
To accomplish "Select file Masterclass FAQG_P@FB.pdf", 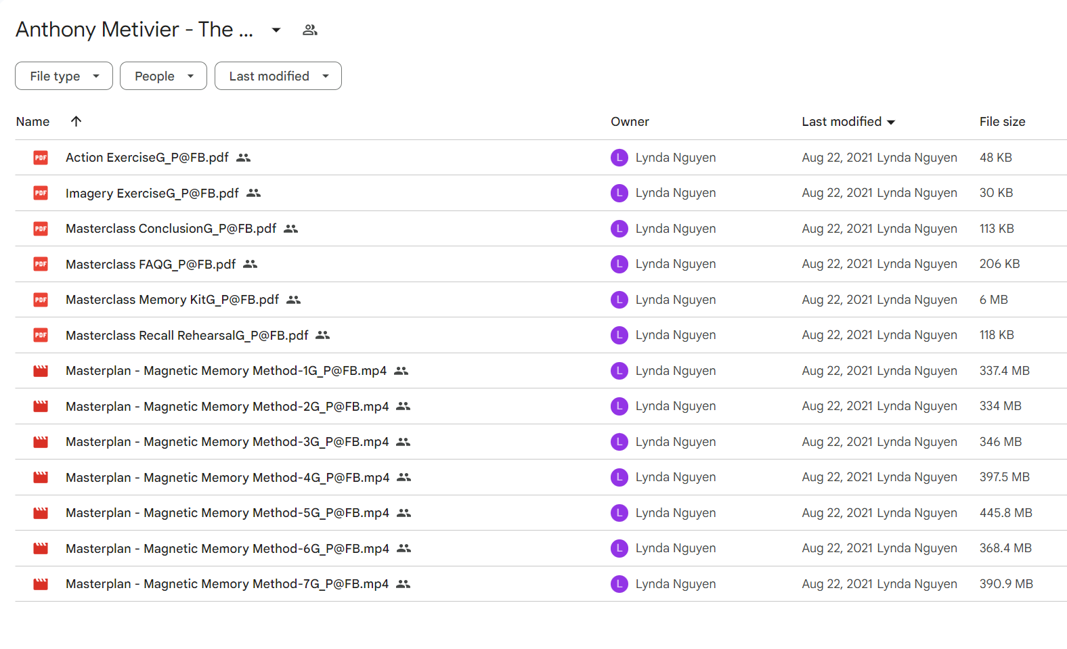I will 150,265.
